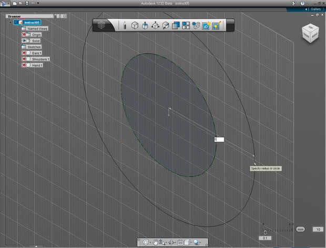Screen dimensions: 326x248
Task: Open the quick access dropdown arrow
Action: point(38,3)
